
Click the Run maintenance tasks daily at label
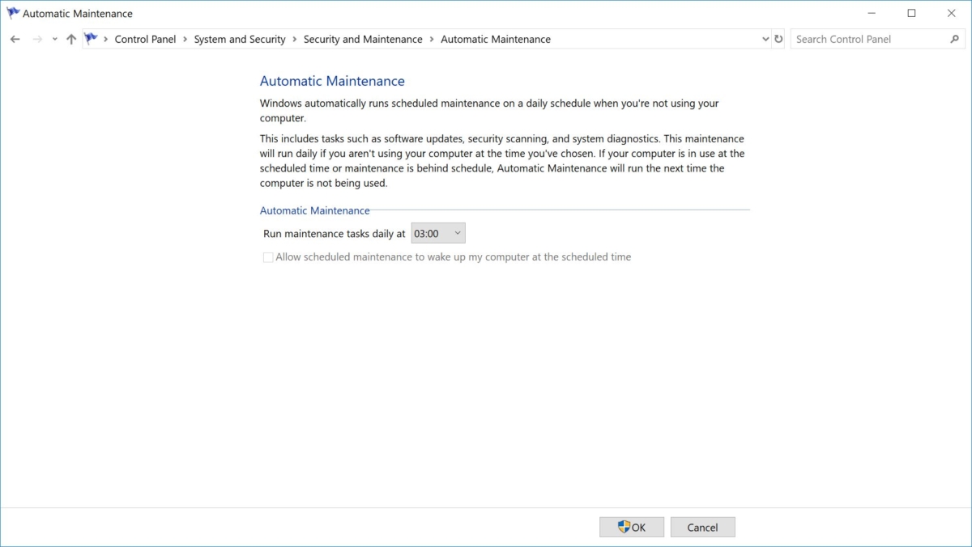[x=335, y=234]
